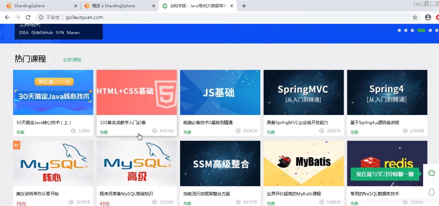The height and width of the screenshot is (206, 439).
Task: Close the 概览 :: ShardingSphere tab
Action: (153, 6)
